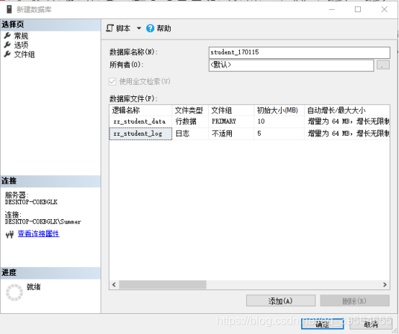Maximize the new database dialog window
The height and width of the screenshot is (334, 399).
(358, 9)
